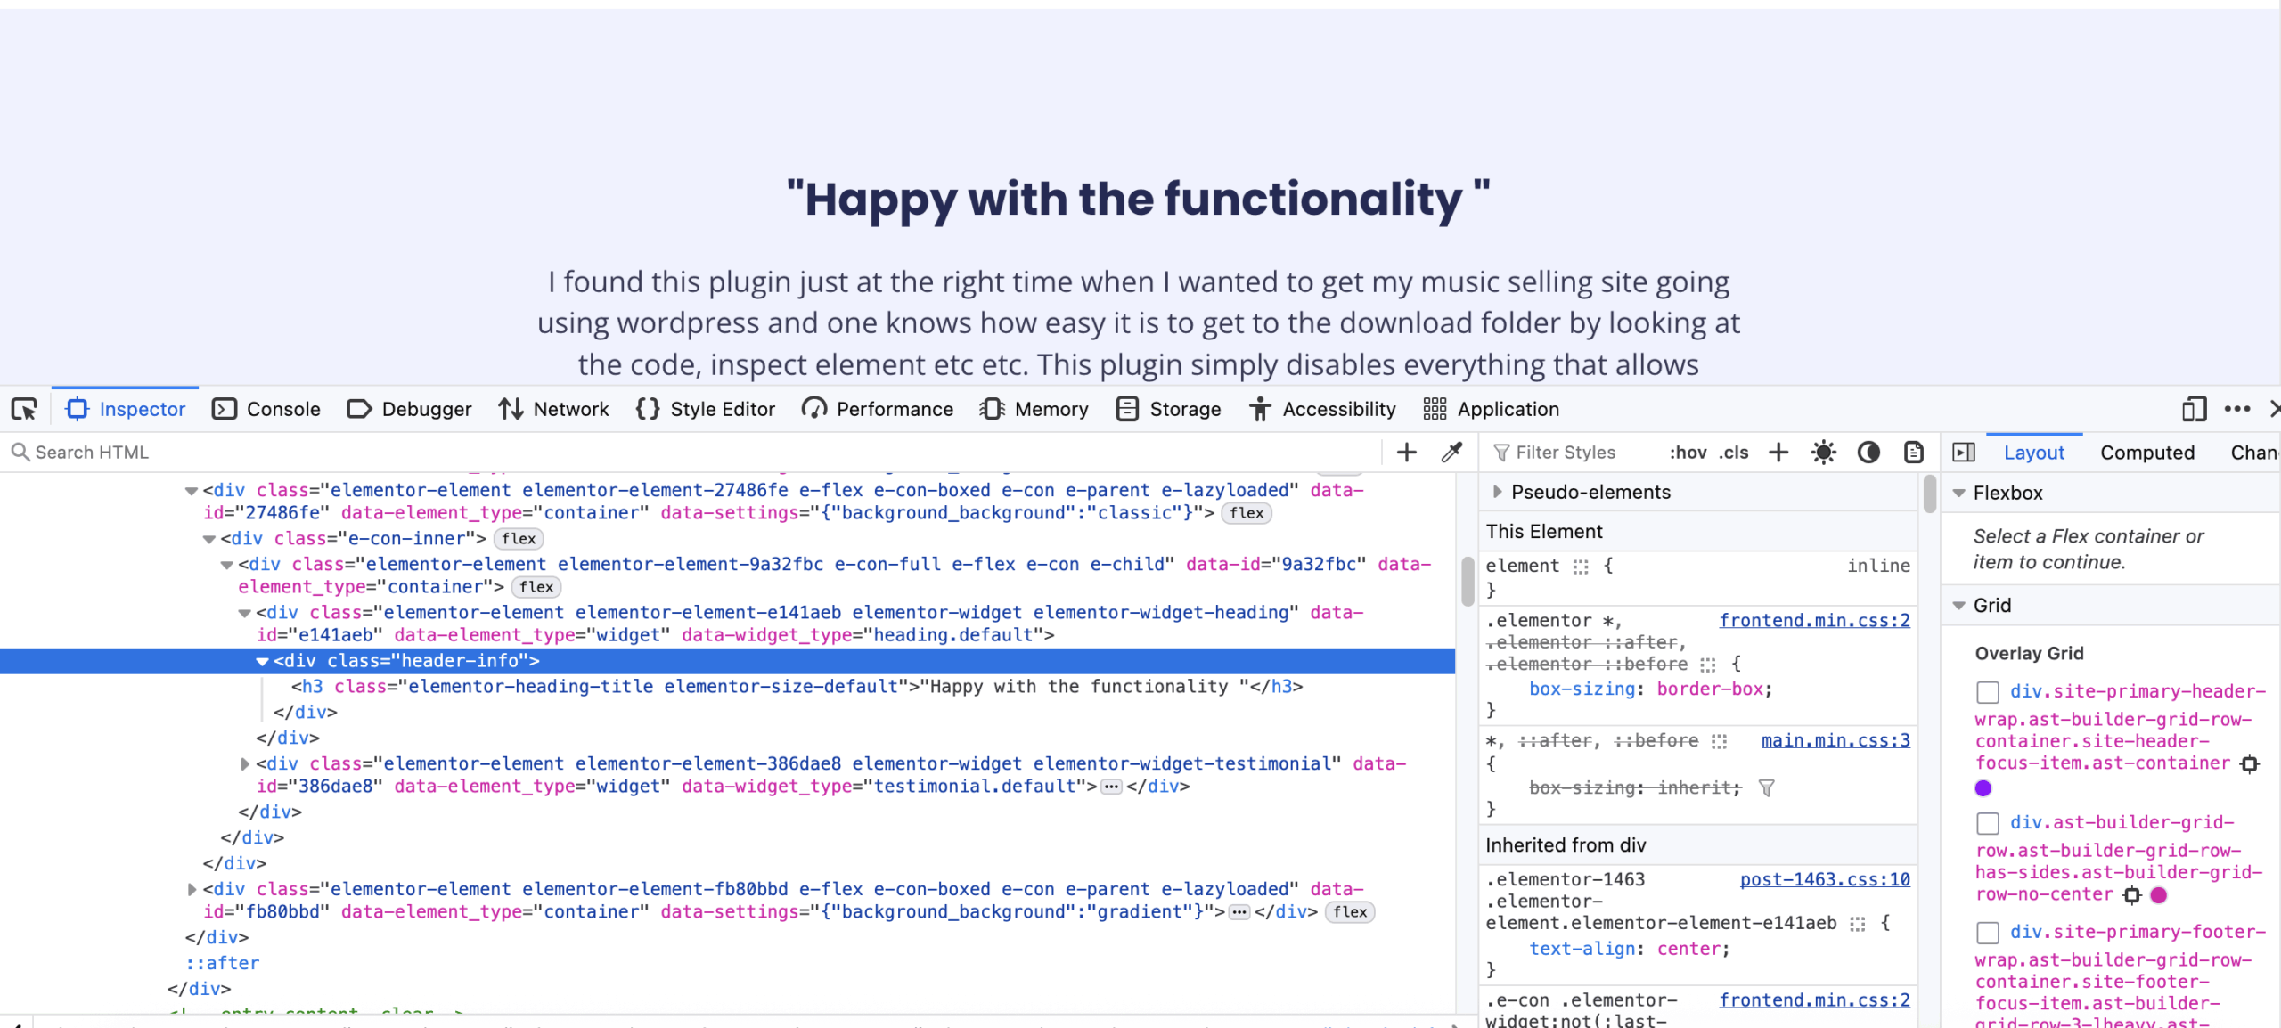Switch to Accessibility tab
2281x1028 pixels.
pyautogui.click(x=1322, y=409)
